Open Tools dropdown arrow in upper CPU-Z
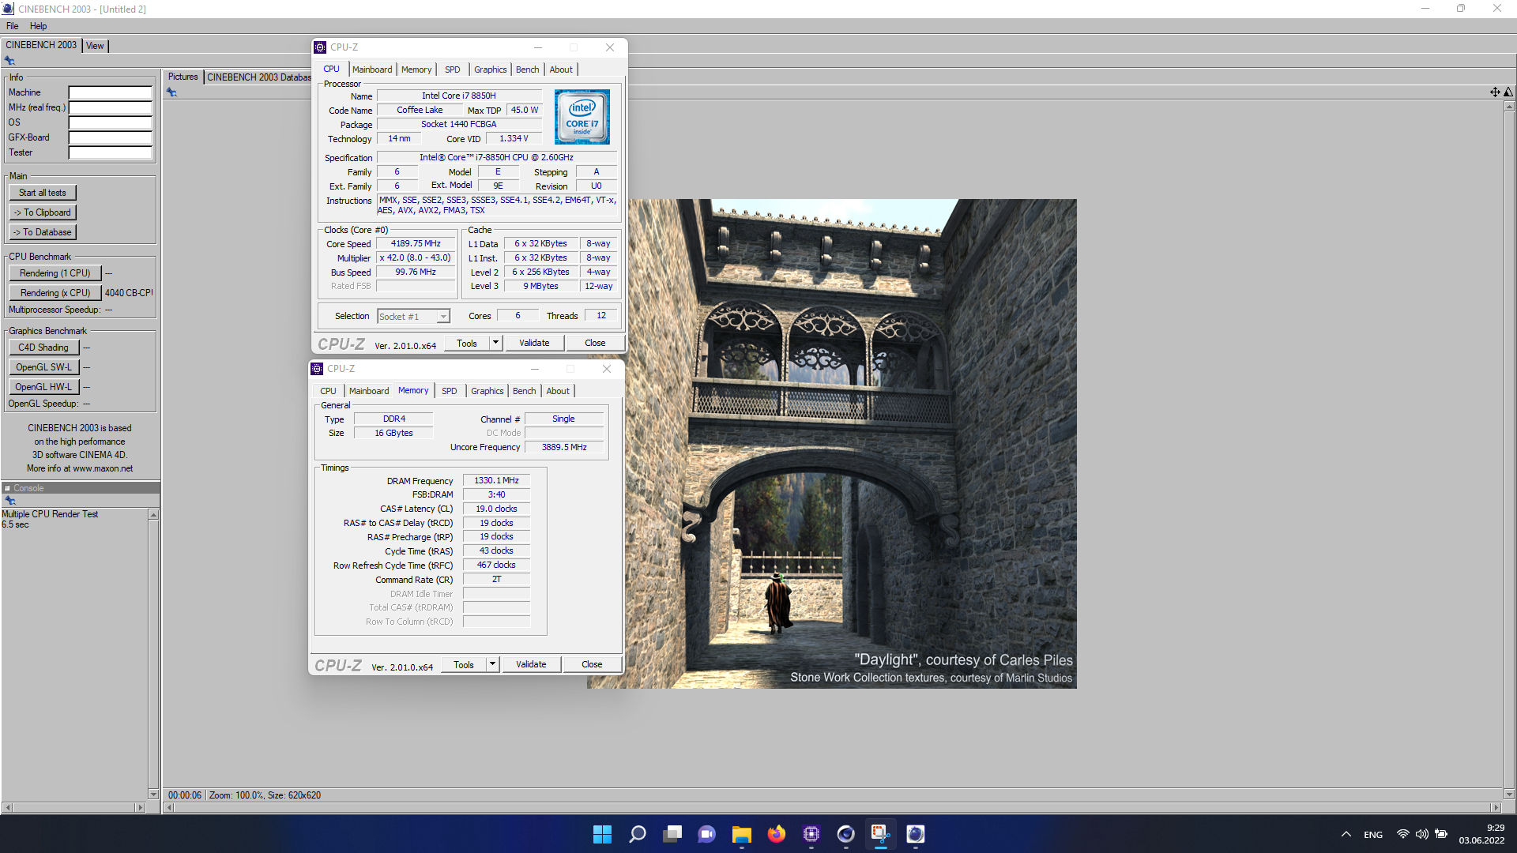The image size is (1517, 853). coord(495,343)
